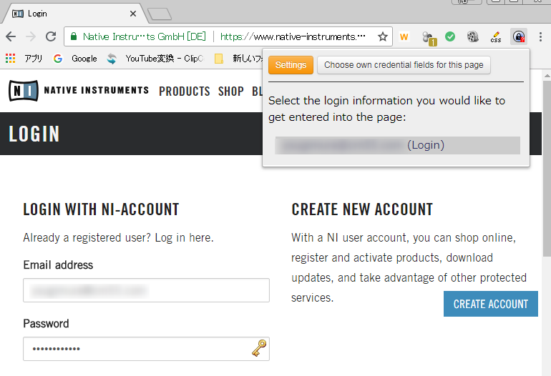Click Choose own credential fields for this page
The image size is (551, 376).
click(404, 65)
